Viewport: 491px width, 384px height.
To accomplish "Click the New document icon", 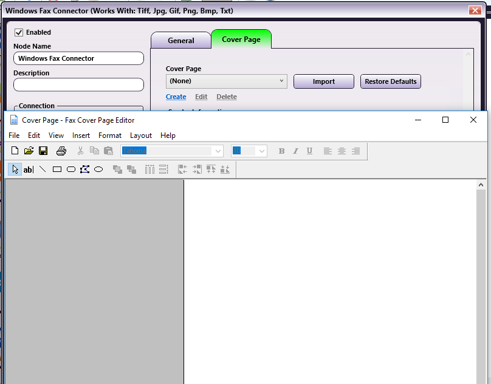I will click(15, 151).
